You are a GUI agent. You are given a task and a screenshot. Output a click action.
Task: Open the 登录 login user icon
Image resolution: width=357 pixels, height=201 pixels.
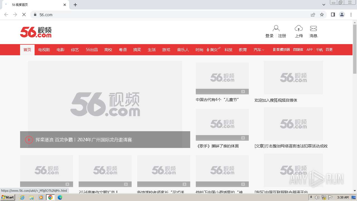276,28
